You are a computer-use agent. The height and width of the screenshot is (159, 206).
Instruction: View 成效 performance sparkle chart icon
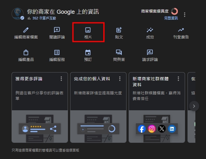150,30
